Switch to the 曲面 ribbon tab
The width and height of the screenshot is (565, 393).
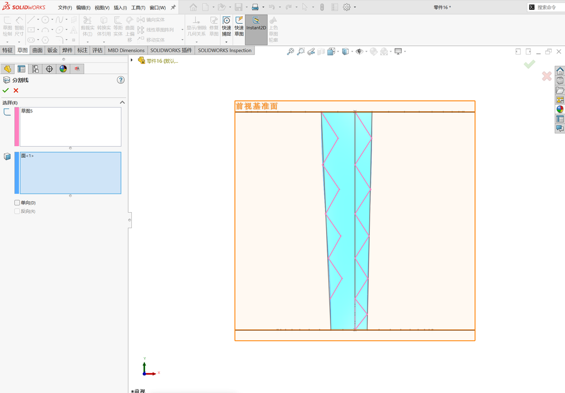point(38,50)
